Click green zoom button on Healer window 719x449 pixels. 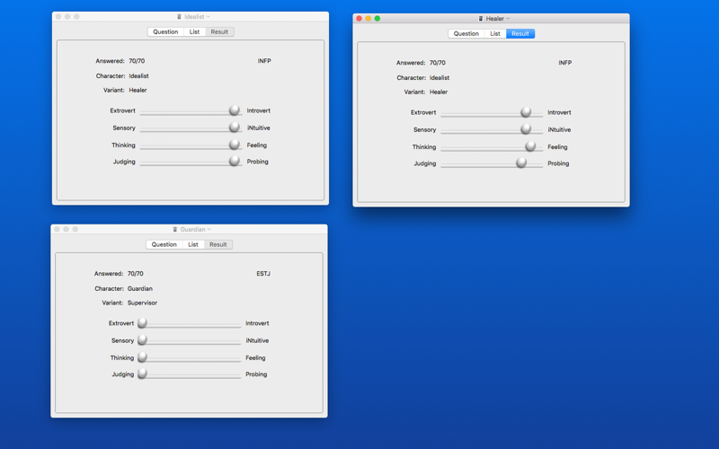pyautogui.click(x=377, y=19)
